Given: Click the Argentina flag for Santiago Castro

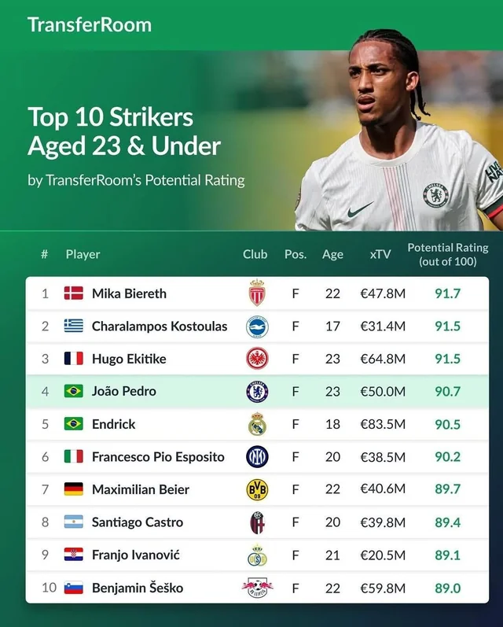Looking at the screenshot, I should pos(74,522).
